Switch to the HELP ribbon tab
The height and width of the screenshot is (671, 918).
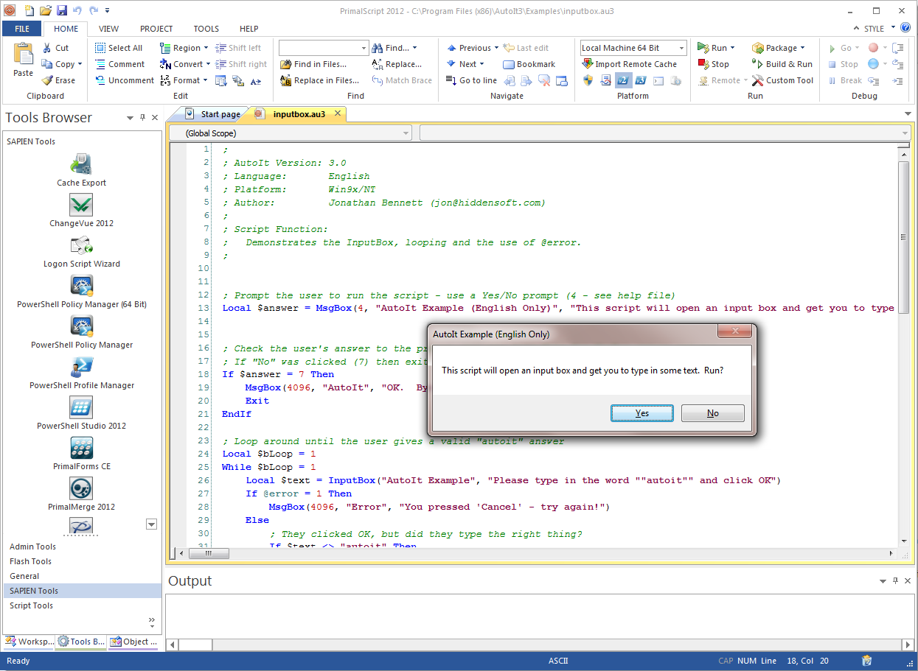pyautogui.click(x=249, y=29)
